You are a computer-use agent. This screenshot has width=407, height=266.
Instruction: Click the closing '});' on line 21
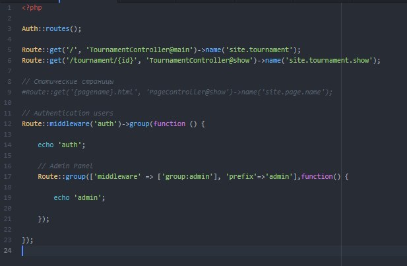44,218
